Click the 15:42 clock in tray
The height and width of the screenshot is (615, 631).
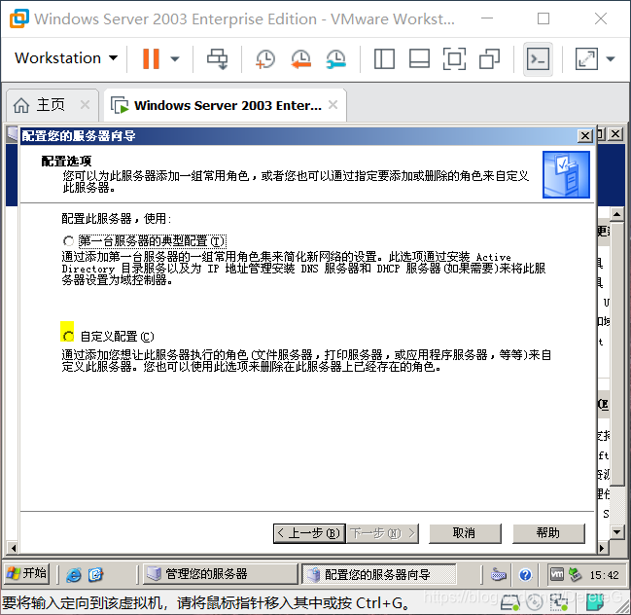tap(604, 575)
